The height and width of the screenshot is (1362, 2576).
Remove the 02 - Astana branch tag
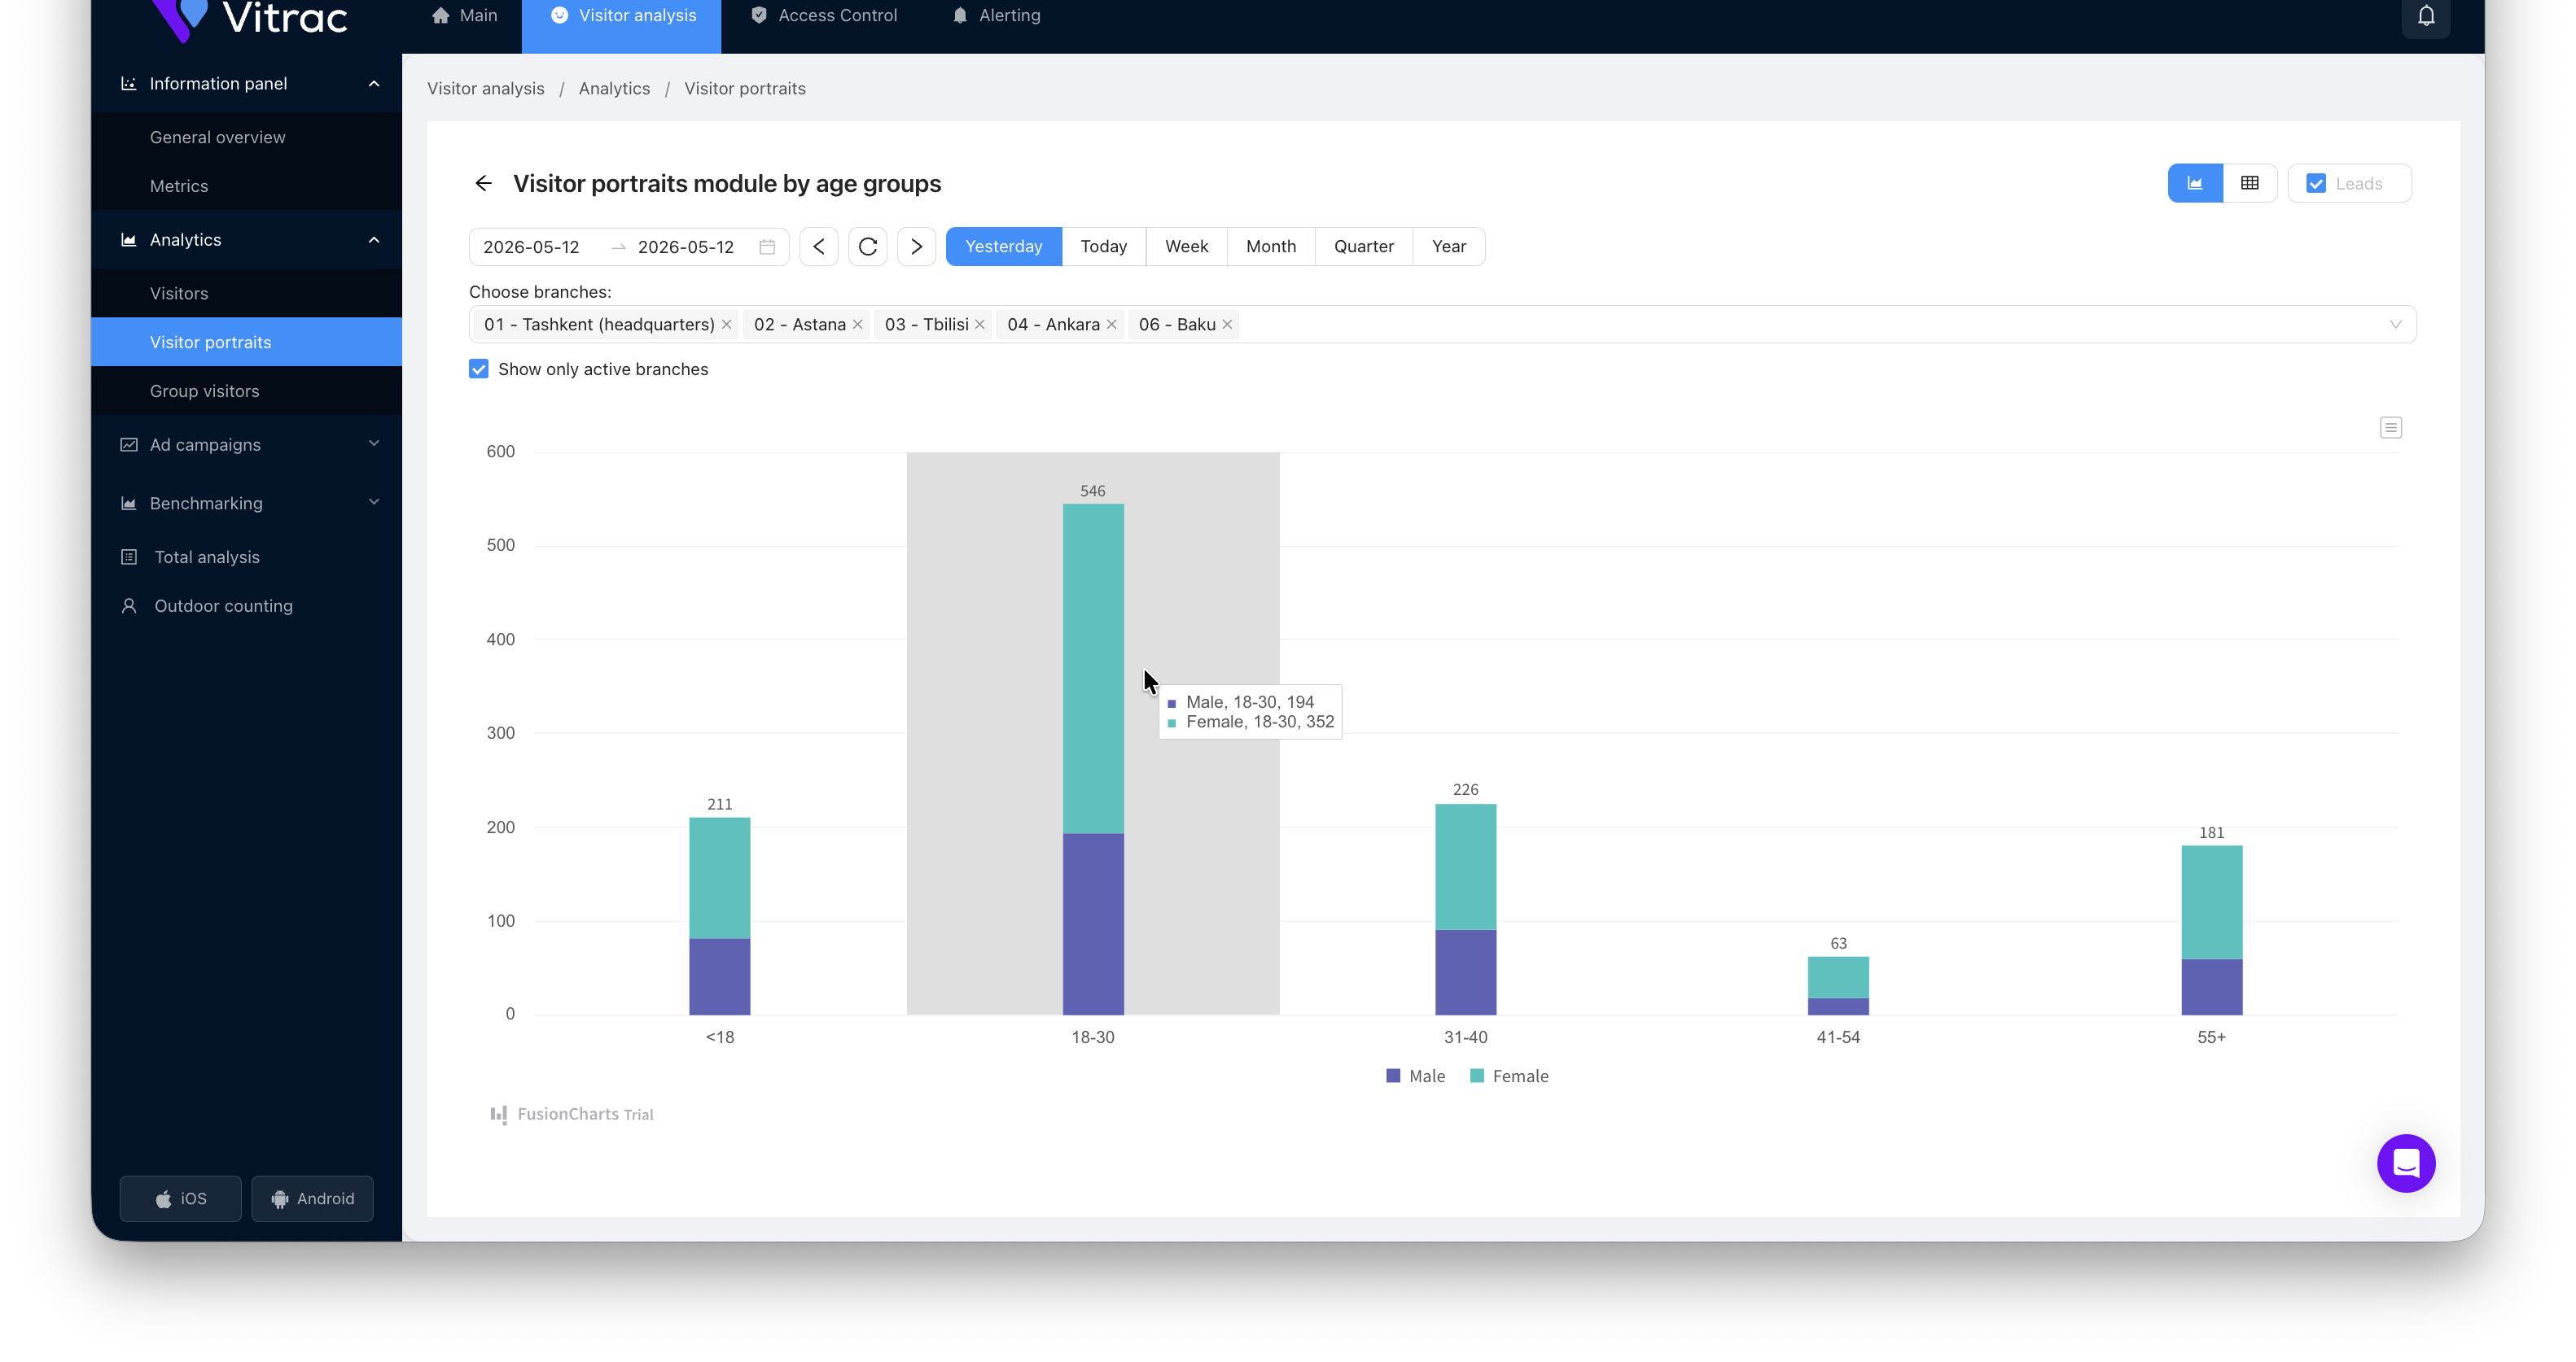pos(858,325)
